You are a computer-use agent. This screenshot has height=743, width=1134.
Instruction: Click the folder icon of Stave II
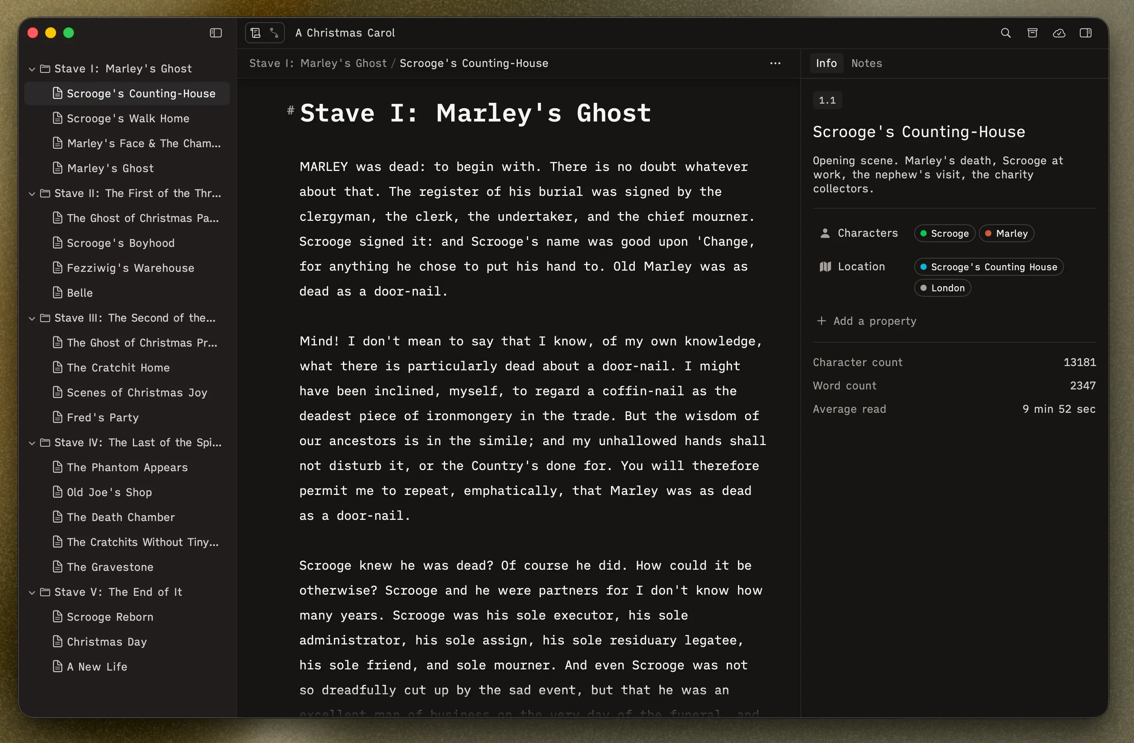pos(45,194)
